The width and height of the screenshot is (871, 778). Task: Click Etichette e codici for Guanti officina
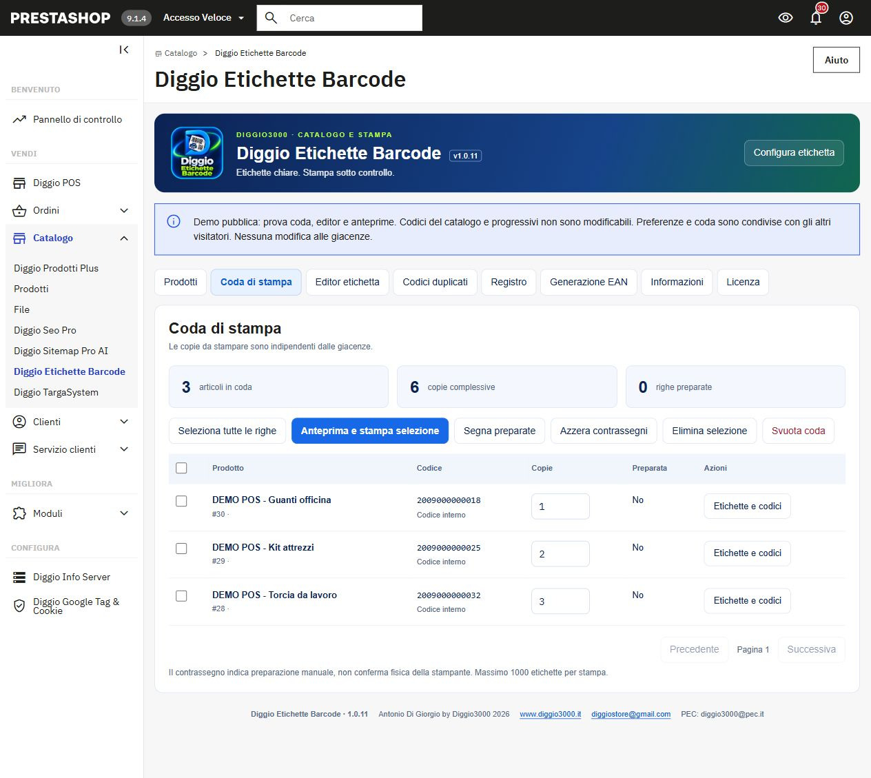tap(748, 506)
